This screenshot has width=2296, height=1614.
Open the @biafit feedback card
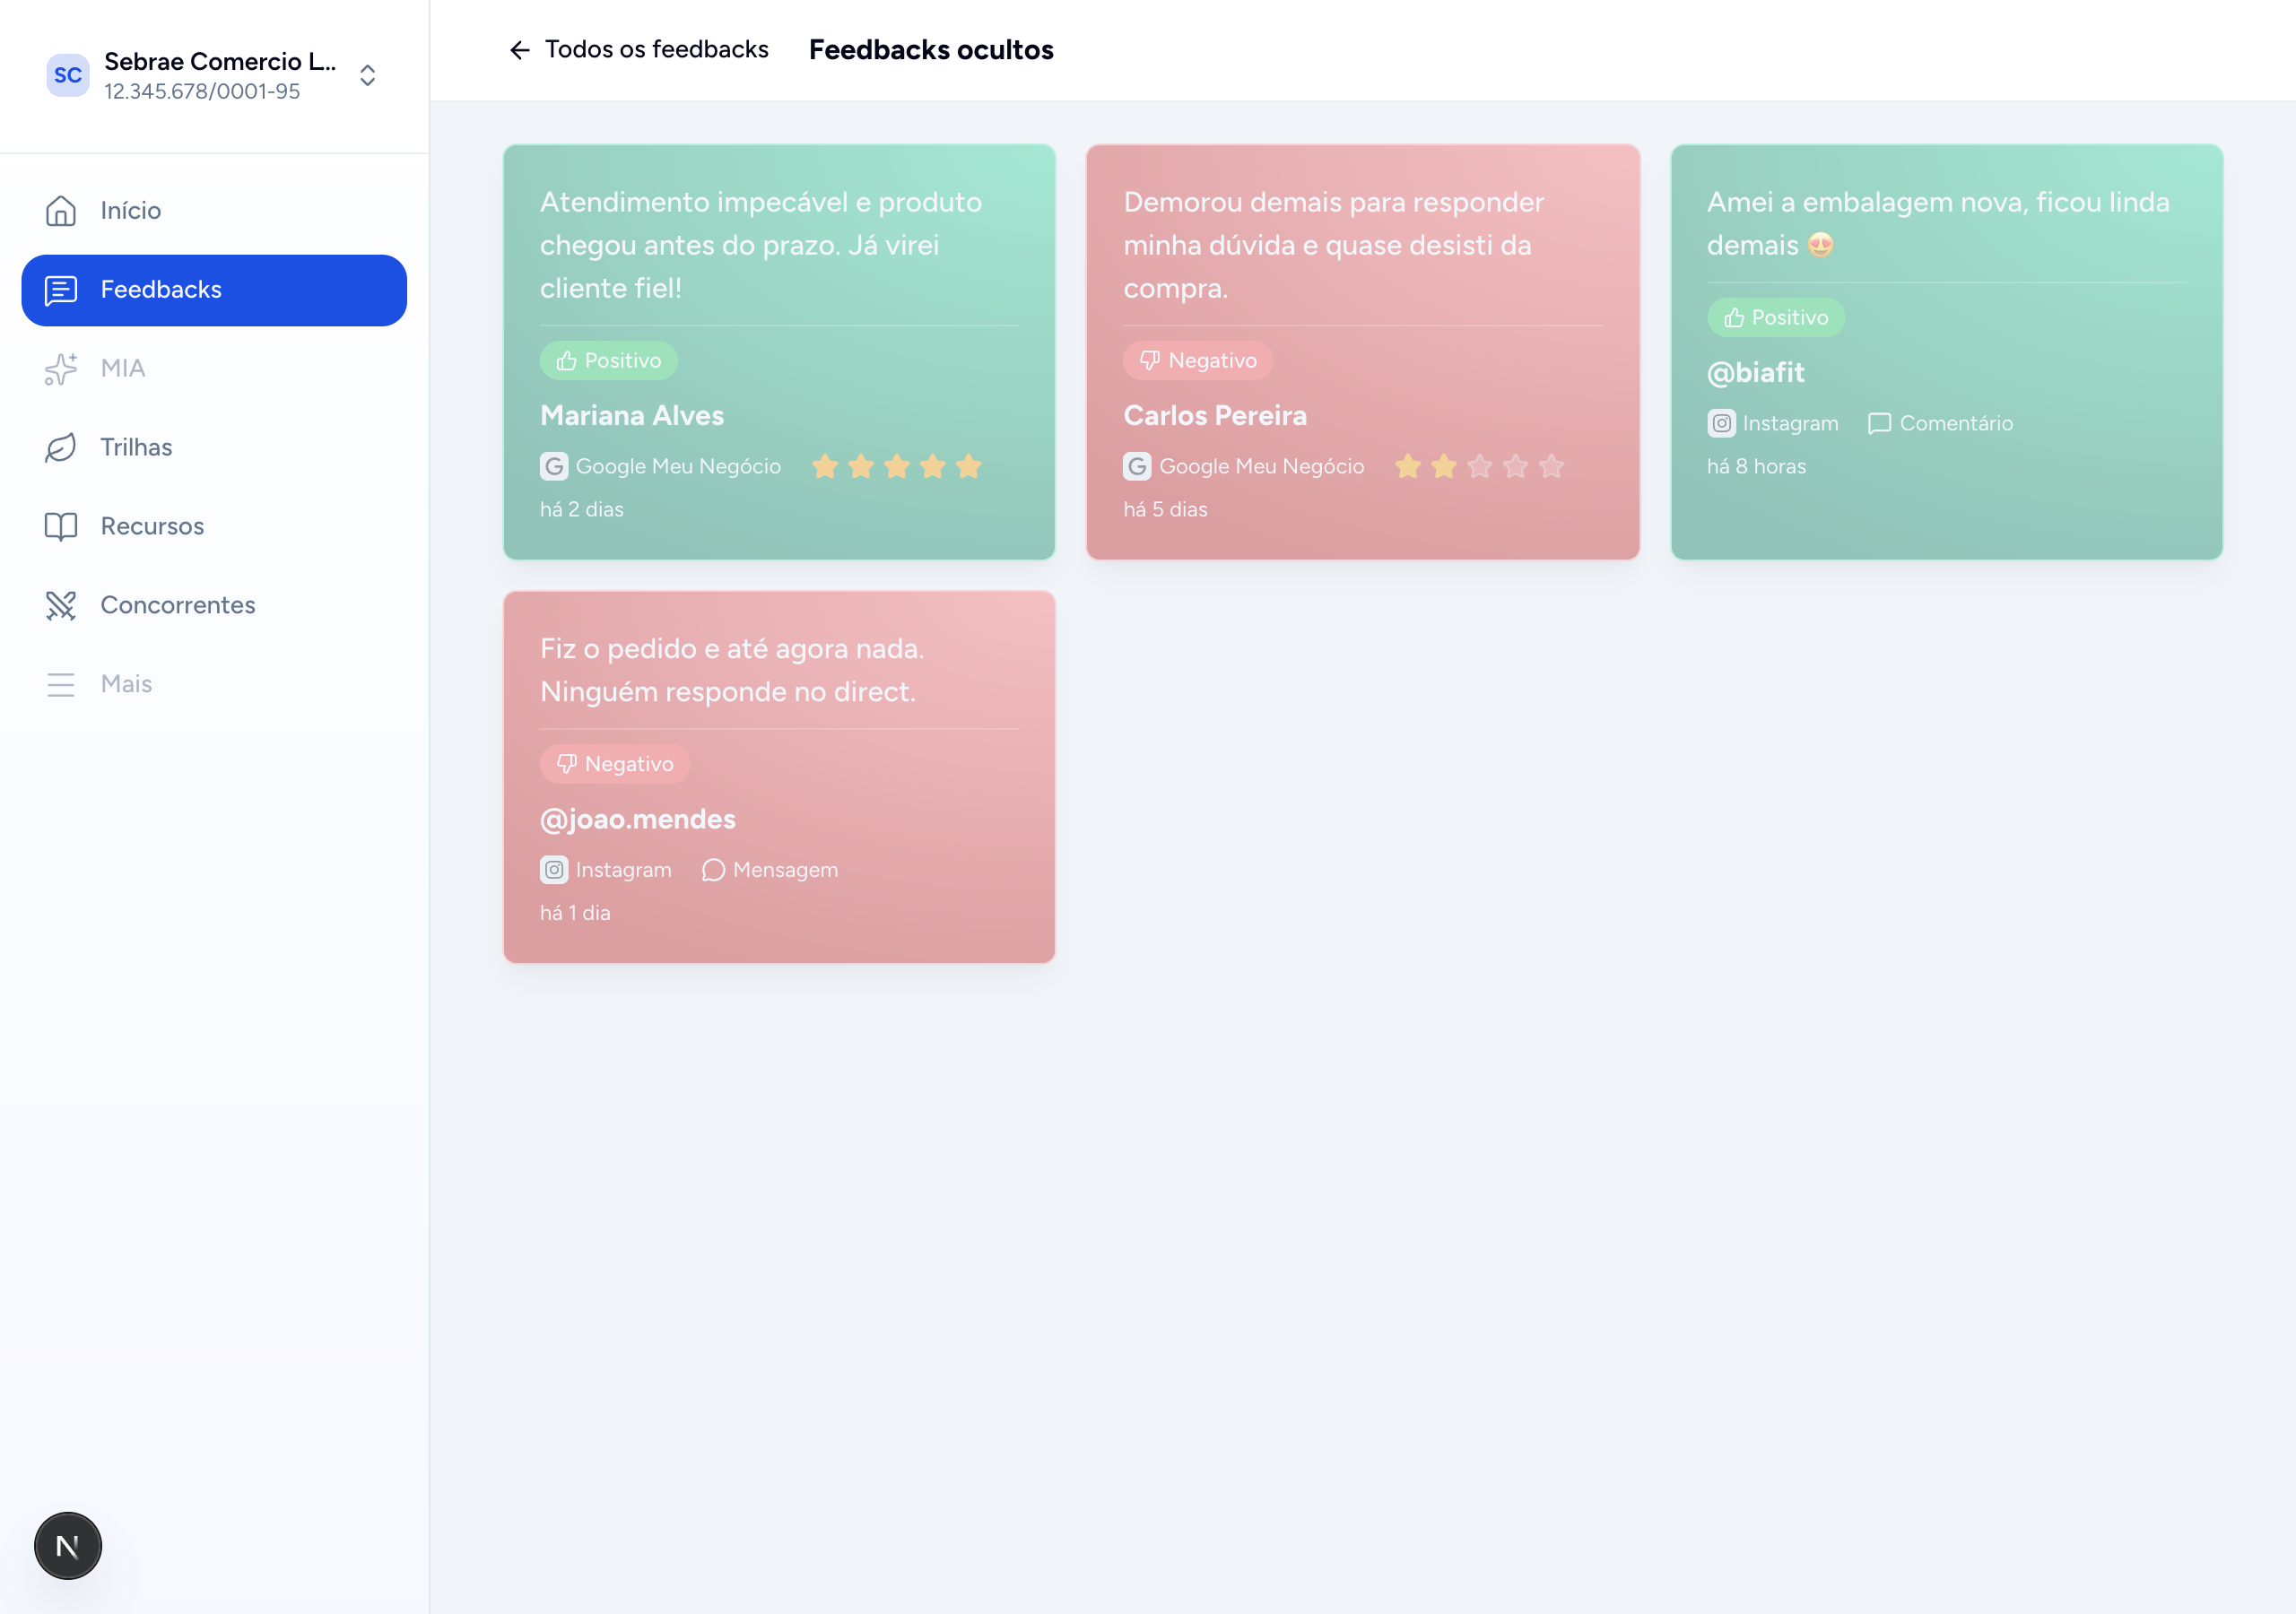coord(1946,352)
